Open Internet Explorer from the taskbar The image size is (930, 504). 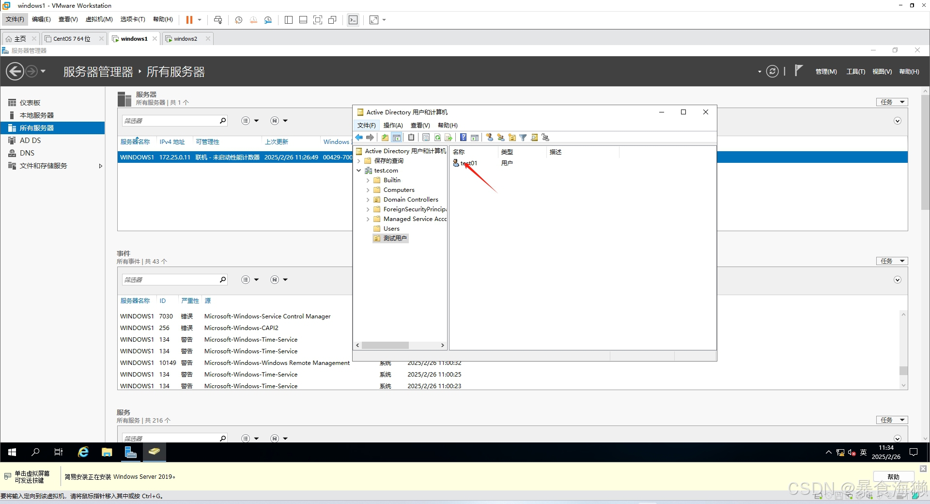point(83,452)
